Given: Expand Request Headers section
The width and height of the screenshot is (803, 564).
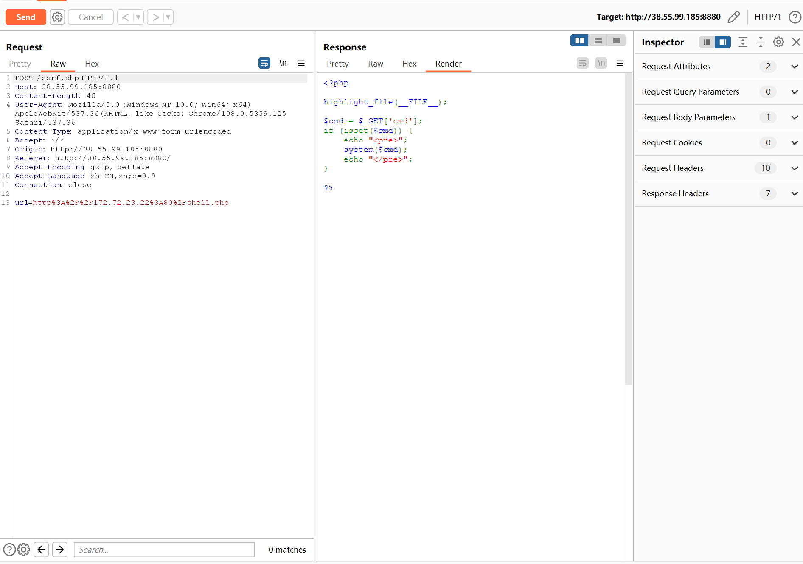Looking at the screenshot, I should click(x=794, y=168).
